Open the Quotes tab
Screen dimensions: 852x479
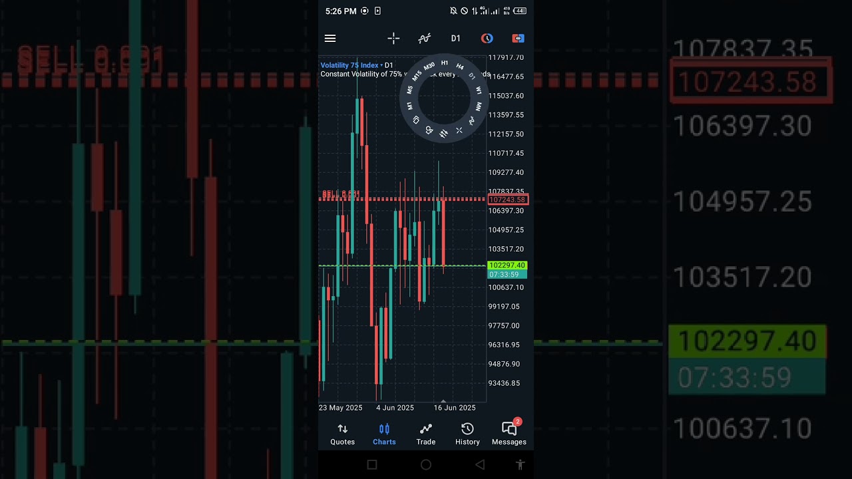(342, 434)
